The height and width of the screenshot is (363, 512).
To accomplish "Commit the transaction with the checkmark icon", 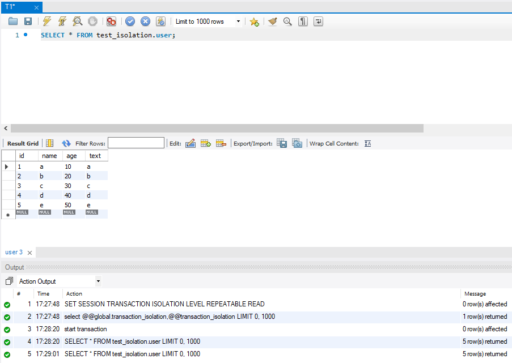I will tap(130, 21).
